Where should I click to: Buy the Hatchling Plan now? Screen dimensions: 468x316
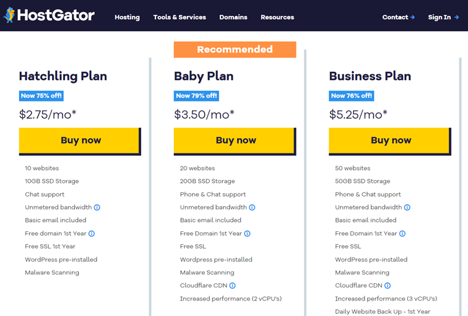tap(80, 141)
